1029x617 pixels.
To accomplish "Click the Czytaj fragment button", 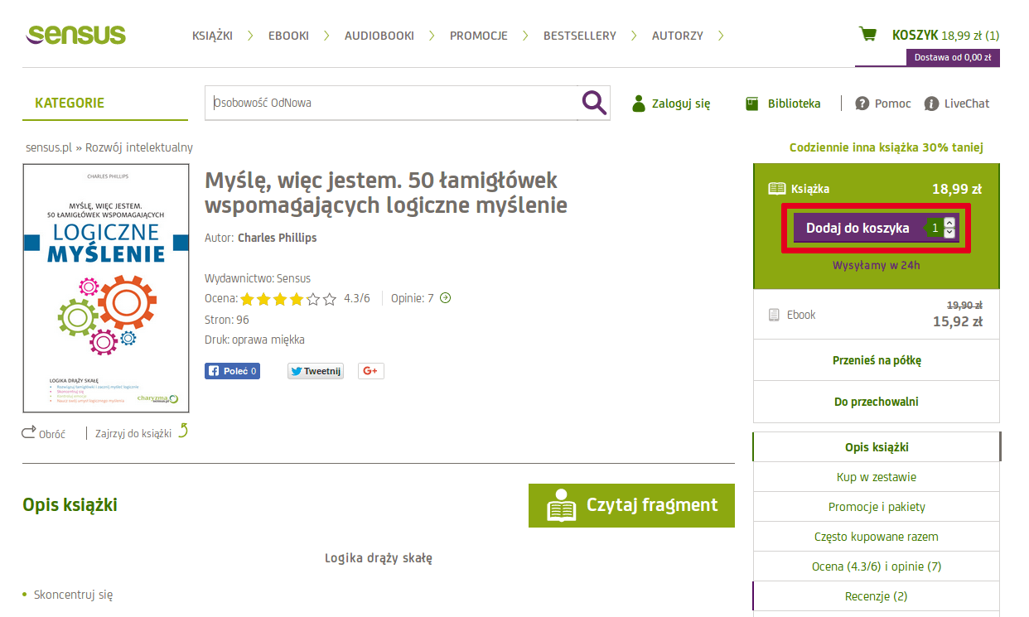I will click(x=631, y=505).
